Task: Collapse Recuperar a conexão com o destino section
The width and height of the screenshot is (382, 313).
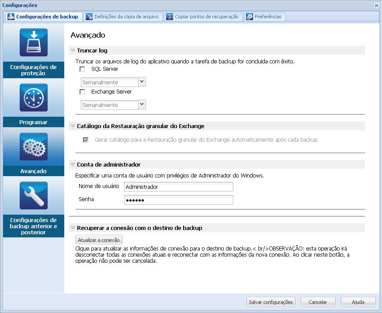Action: pyautogui.click(x=73, y=228)
